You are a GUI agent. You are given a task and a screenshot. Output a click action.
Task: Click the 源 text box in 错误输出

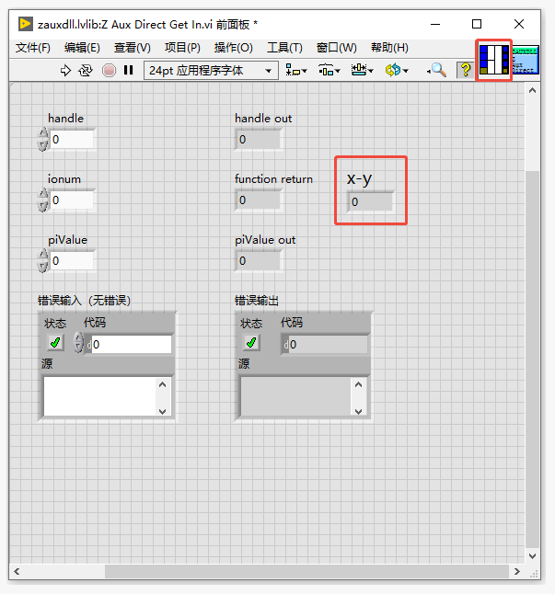(x=296, y=396)
